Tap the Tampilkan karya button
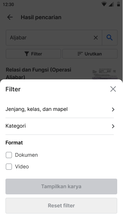The image size is (123, 219). [61, 186]
